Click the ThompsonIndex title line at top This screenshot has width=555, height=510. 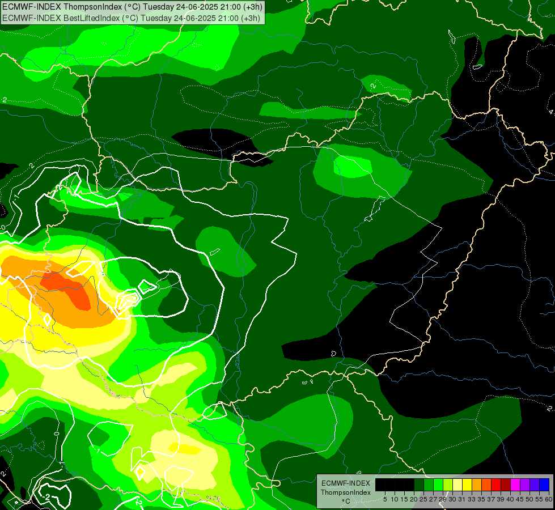[x=133, y=7]
